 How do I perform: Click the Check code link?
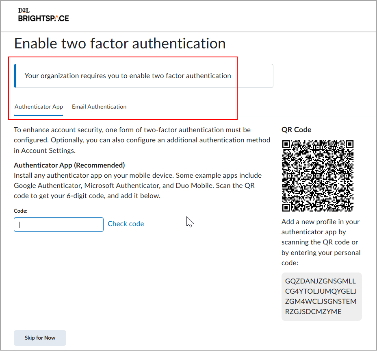point(126,224)
